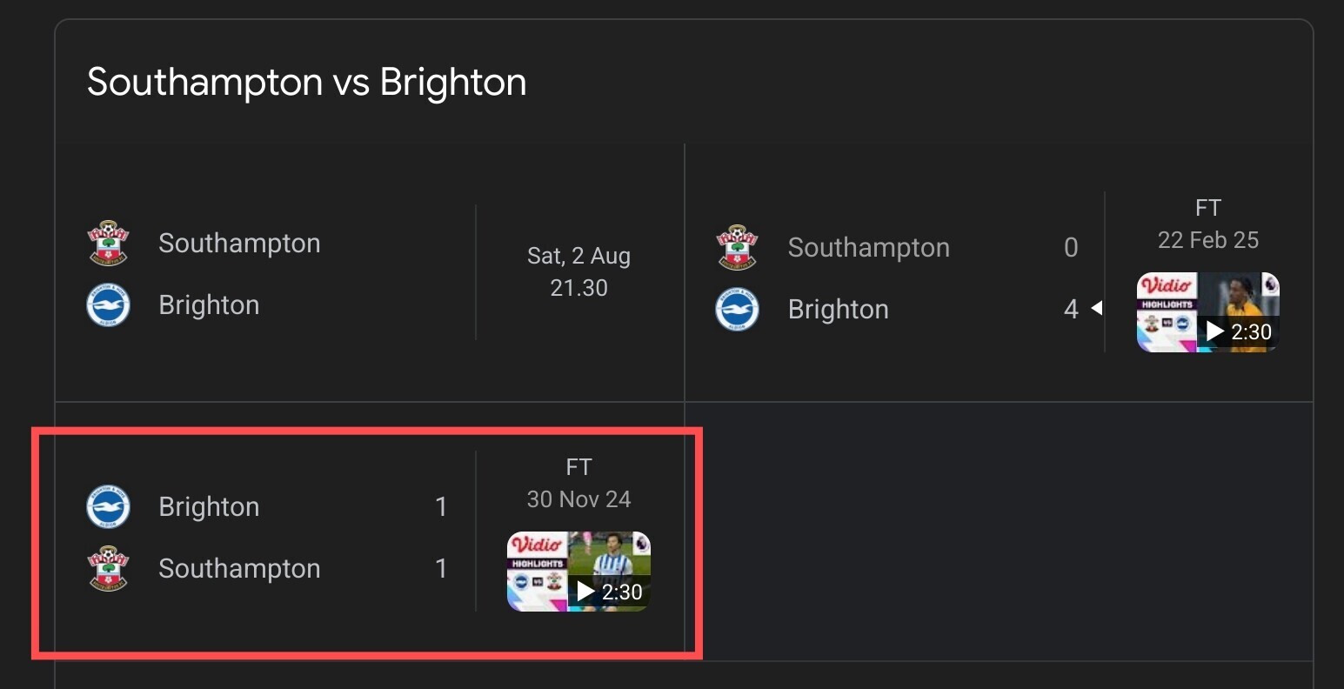The width and height of the screenshot is (1344, 689).
Task: Click Southampton crest in 30 Nov 24 match
Action: (109, 569)
